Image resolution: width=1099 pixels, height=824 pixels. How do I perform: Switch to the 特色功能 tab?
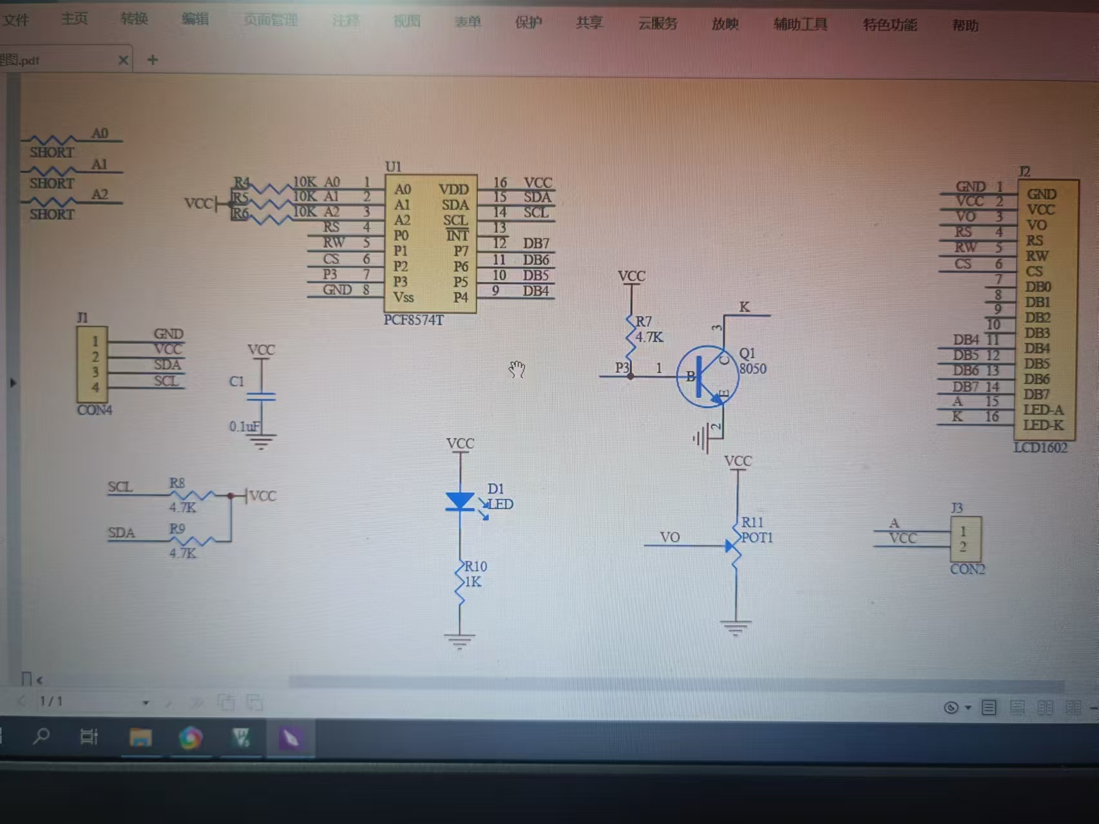click(890, 25)
